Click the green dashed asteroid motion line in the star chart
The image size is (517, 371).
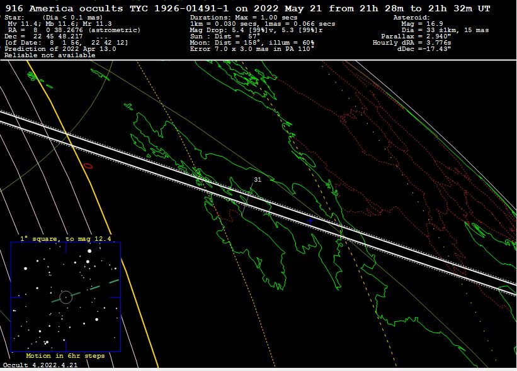[94, 289]
